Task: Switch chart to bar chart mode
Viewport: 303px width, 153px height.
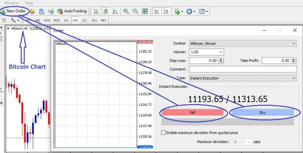Action: (96, 12)
